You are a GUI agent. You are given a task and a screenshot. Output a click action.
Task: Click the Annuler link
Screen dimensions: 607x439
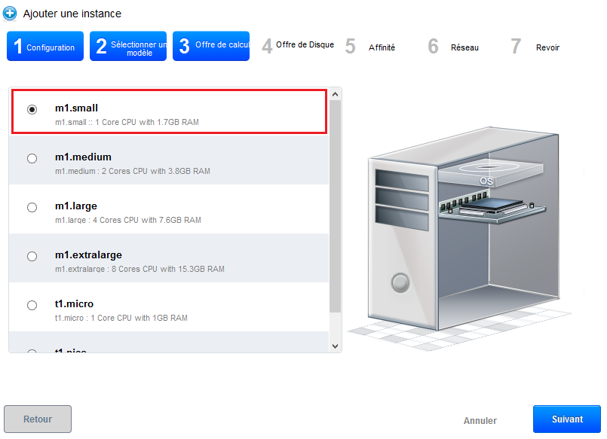point(480,421)
